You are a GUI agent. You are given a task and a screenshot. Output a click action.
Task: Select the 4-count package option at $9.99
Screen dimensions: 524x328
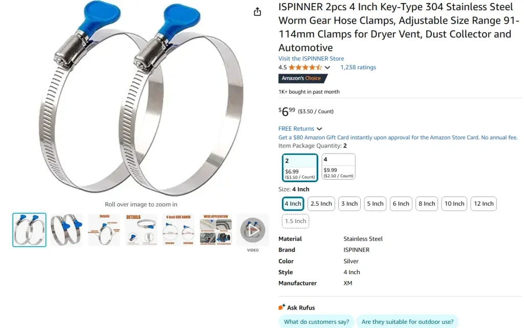coord(338,166)
